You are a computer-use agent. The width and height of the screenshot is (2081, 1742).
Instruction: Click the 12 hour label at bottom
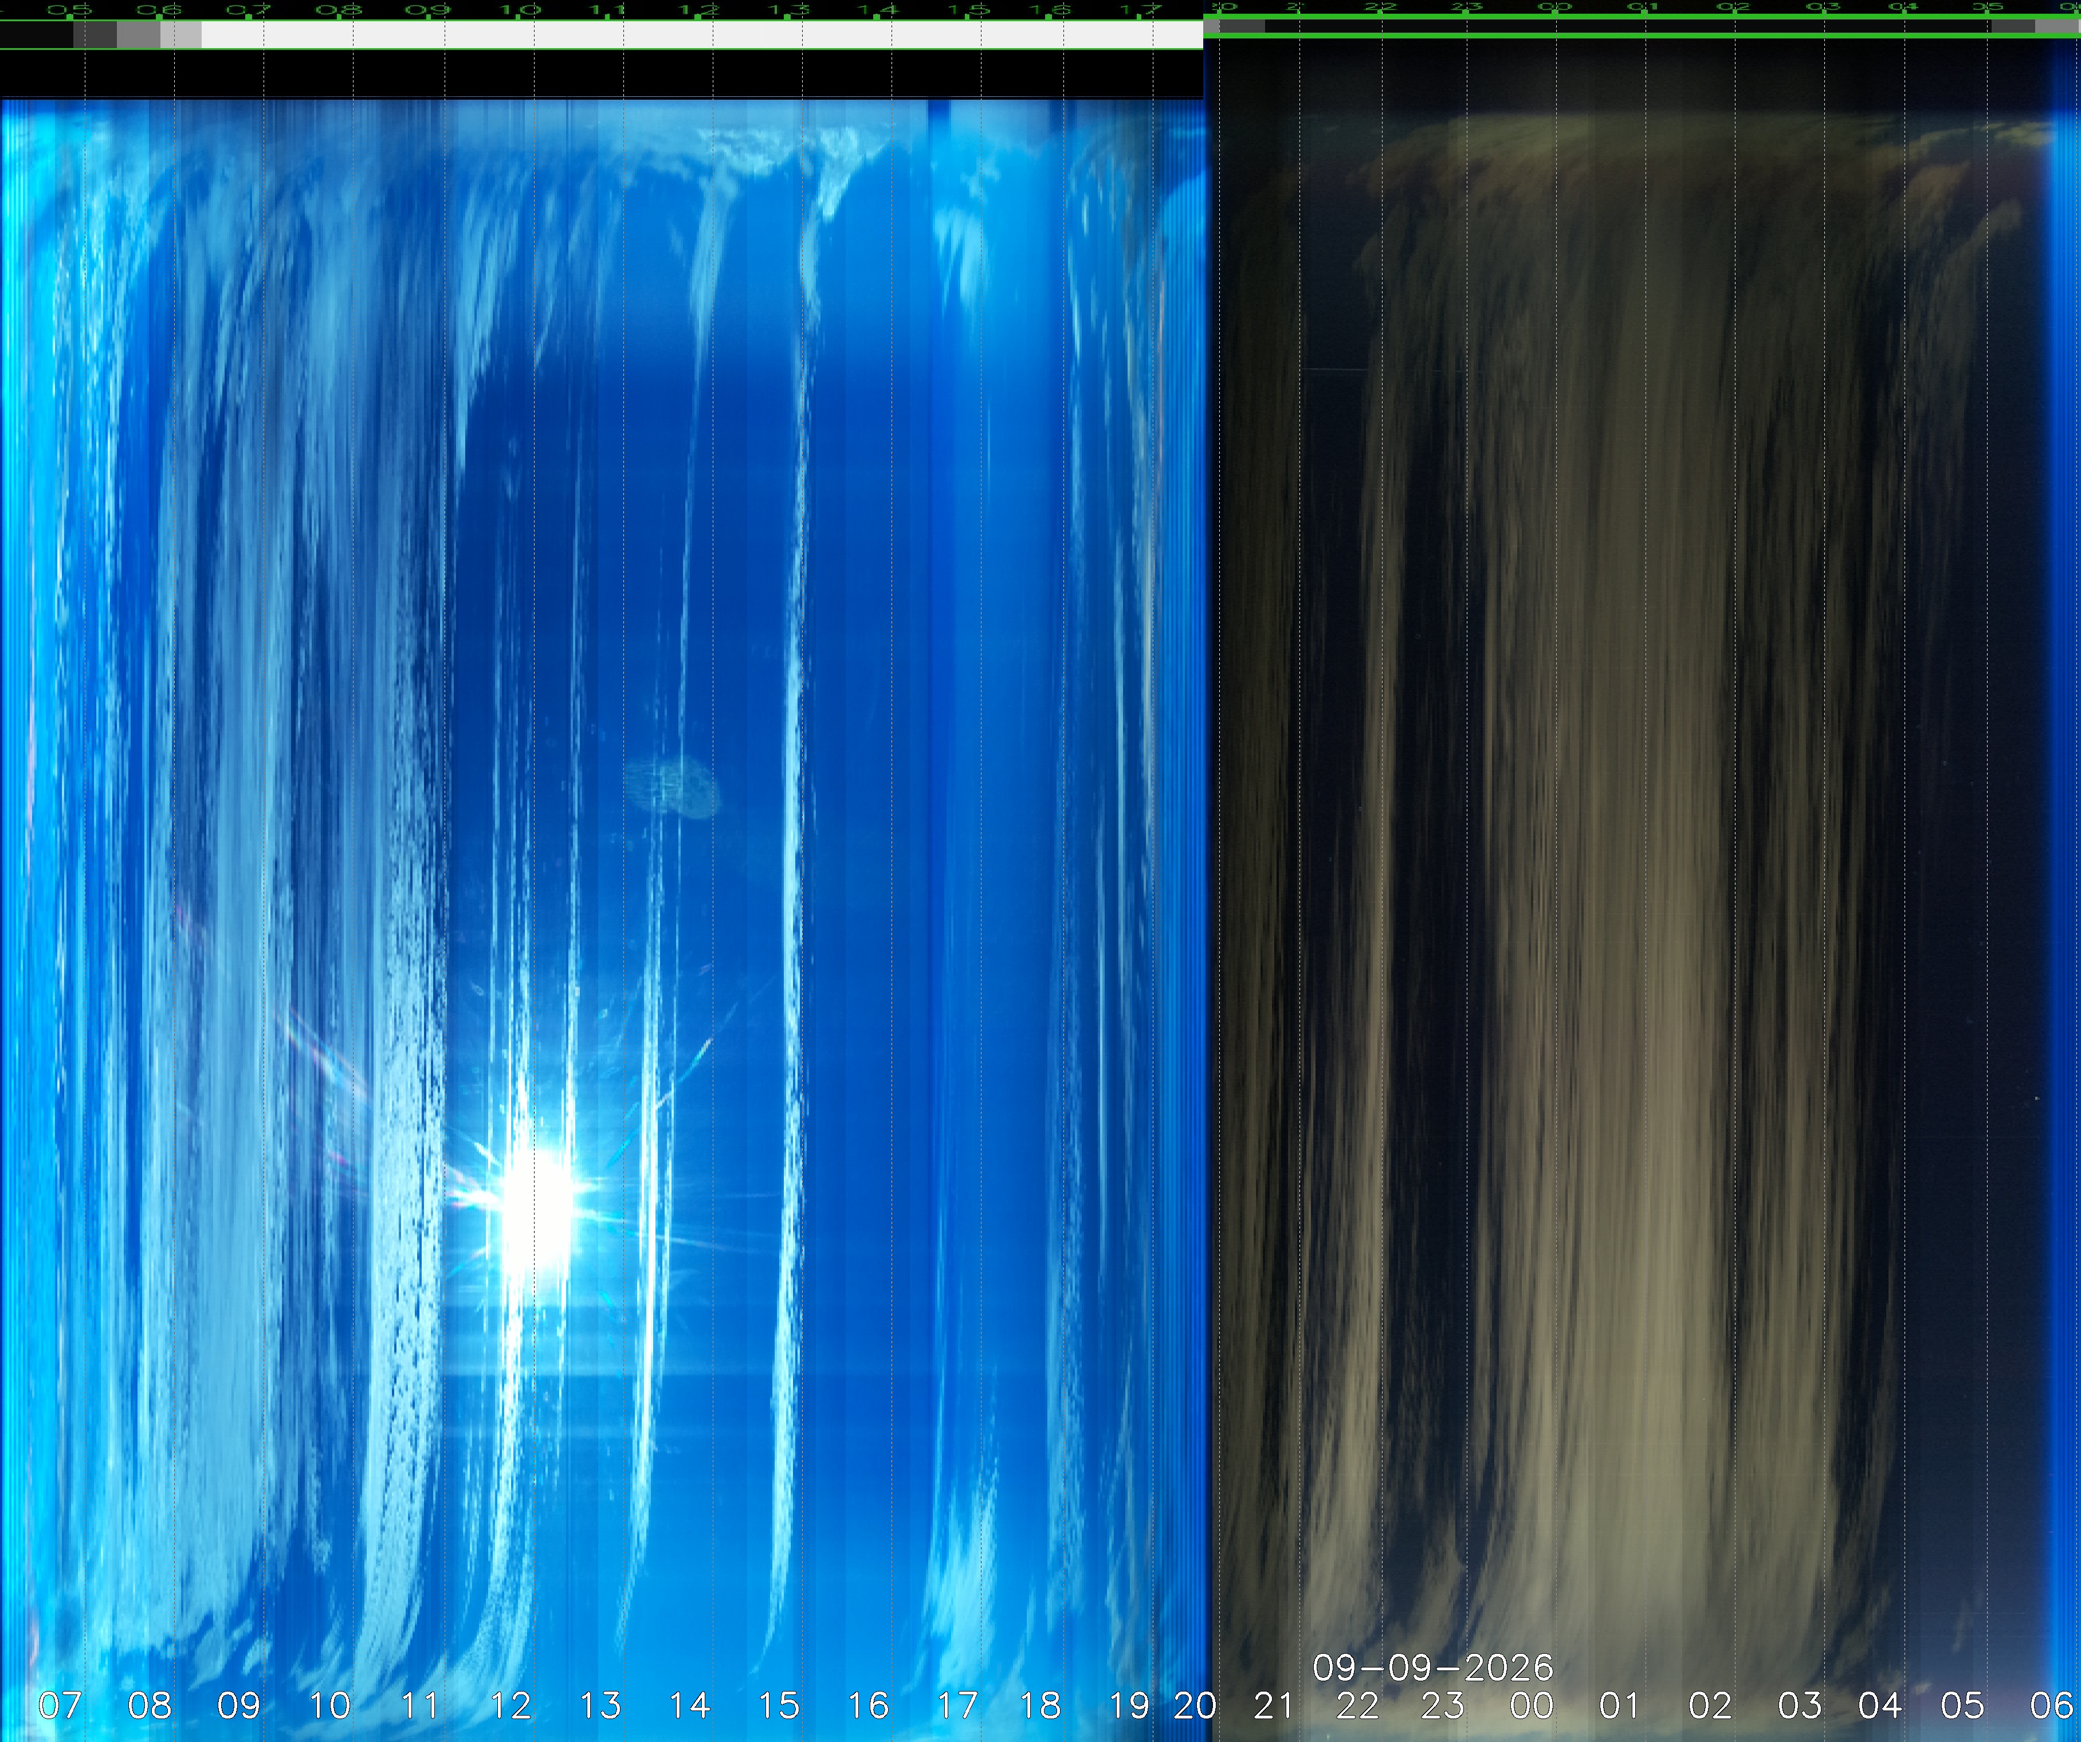pyautogui.click(x=511, y=1705)
